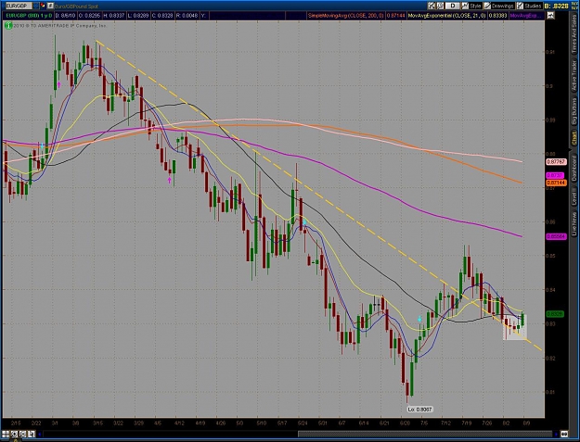Click the second chart tool icon left of D
The height and width of the screenshot is (442, 580).
pos(440,6)
